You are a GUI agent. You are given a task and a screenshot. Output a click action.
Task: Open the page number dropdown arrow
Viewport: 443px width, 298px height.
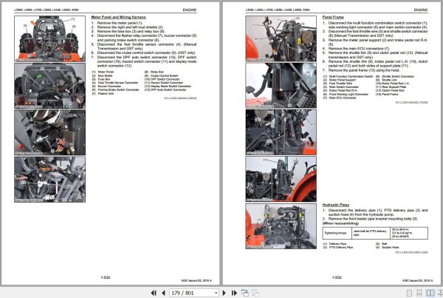pyautogui.click(x=216, y=293)
